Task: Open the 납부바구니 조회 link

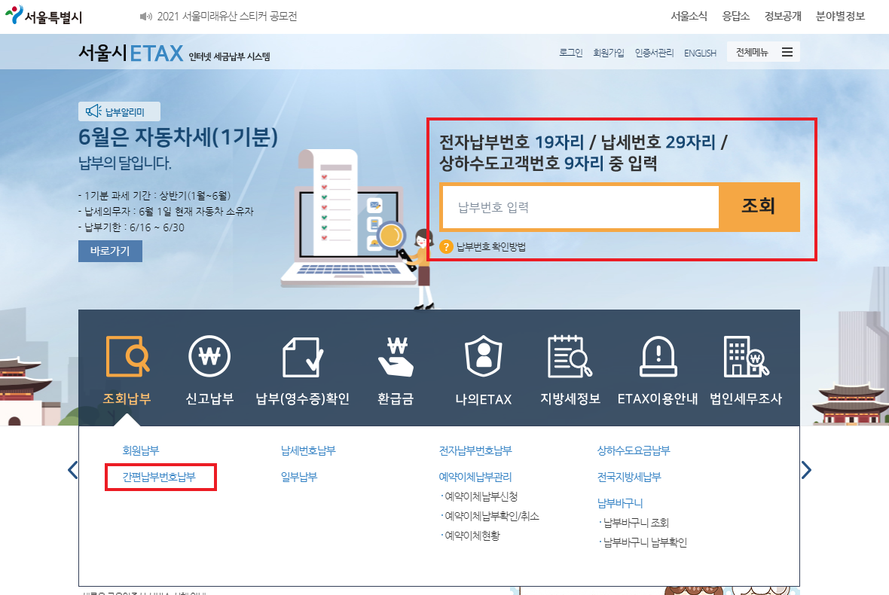Action: pos(636,523)
